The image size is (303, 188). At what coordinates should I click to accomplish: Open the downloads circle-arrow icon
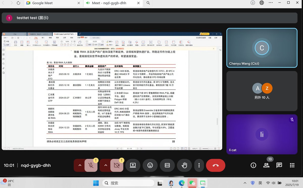253,3
